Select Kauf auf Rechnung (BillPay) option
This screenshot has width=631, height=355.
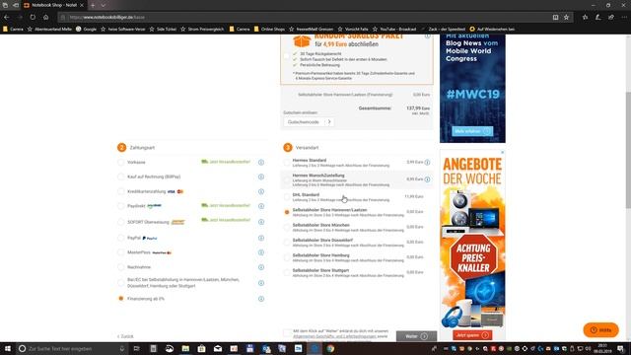tap(120, 177)
